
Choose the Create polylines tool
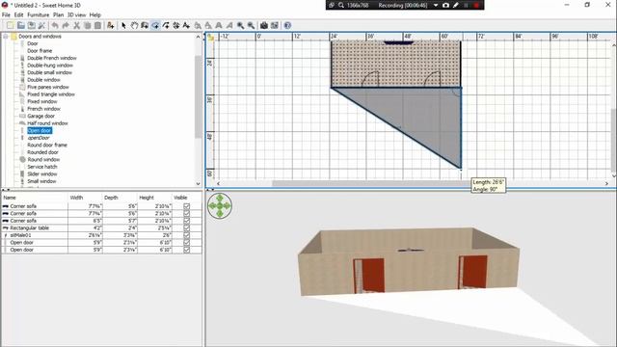point(166,25)
